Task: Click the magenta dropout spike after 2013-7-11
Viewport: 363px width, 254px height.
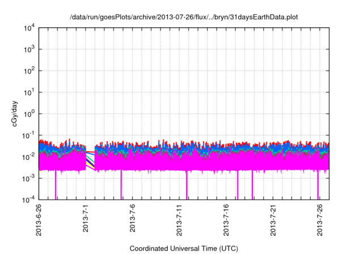Action: coord(187,185)
